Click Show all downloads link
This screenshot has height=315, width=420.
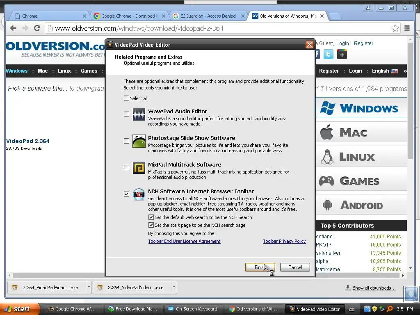click(x=374, y=288)
